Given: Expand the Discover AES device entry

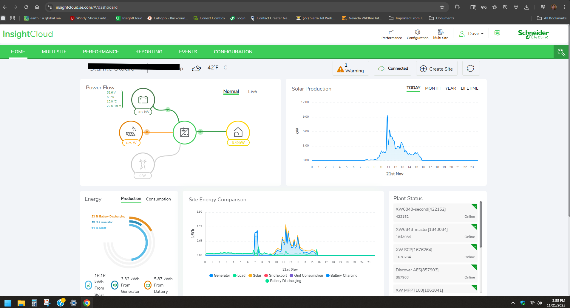Looking at the screenshot, I should (x=435, y=273).
